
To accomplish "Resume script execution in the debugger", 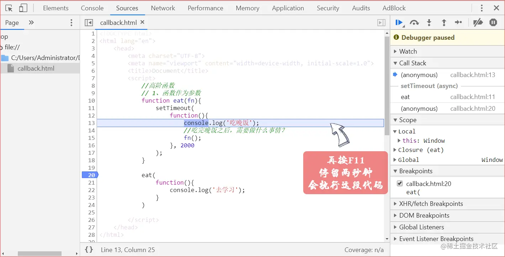I will (399, 22).
